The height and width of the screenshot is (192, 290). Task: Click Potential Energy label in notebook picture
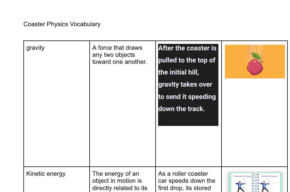(x=242, y=176)
